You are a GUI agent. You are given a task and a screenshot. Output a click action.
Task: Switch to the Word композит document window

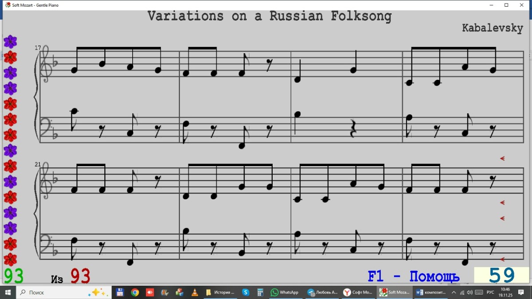(x=430, y=292)
